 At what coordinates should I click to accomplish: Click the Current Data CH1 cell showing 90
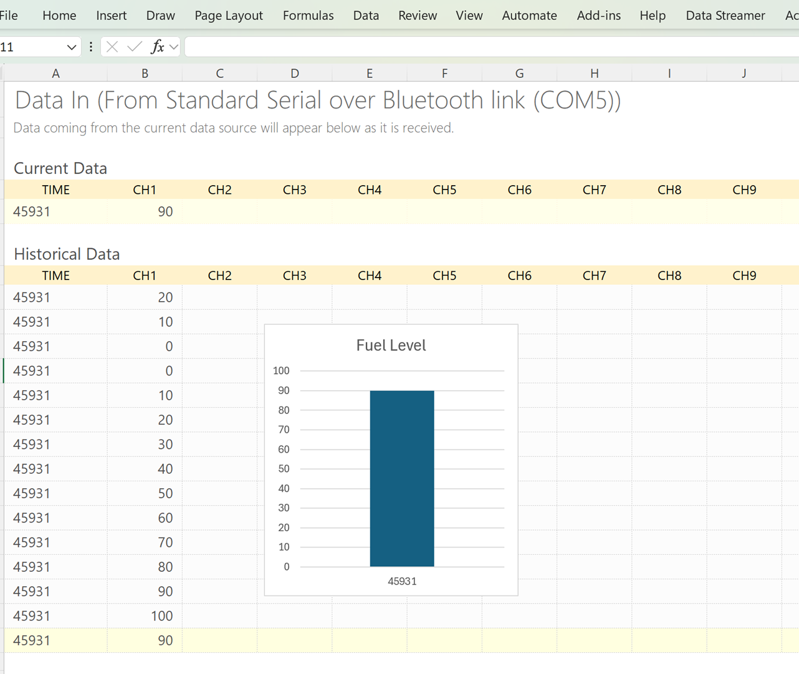click(145, 212)
